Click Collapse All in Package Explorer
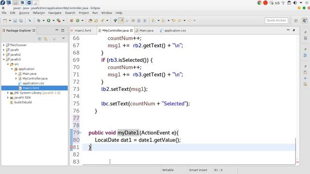 (x=40, y=39)
